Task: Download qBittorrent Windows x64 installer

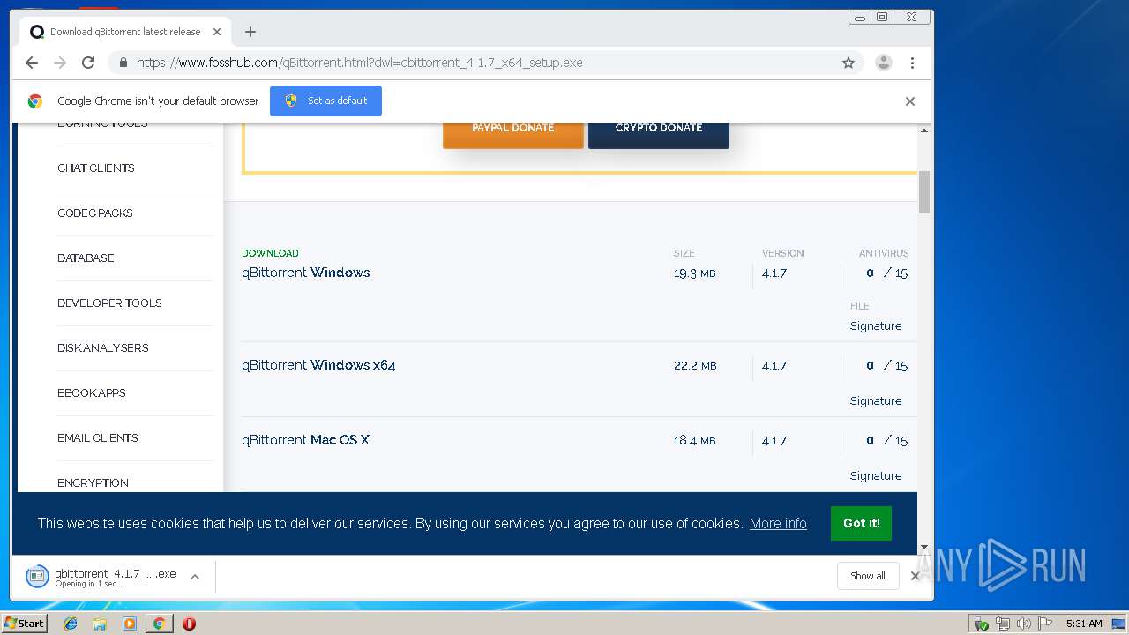Action: [x=318, y=365]
